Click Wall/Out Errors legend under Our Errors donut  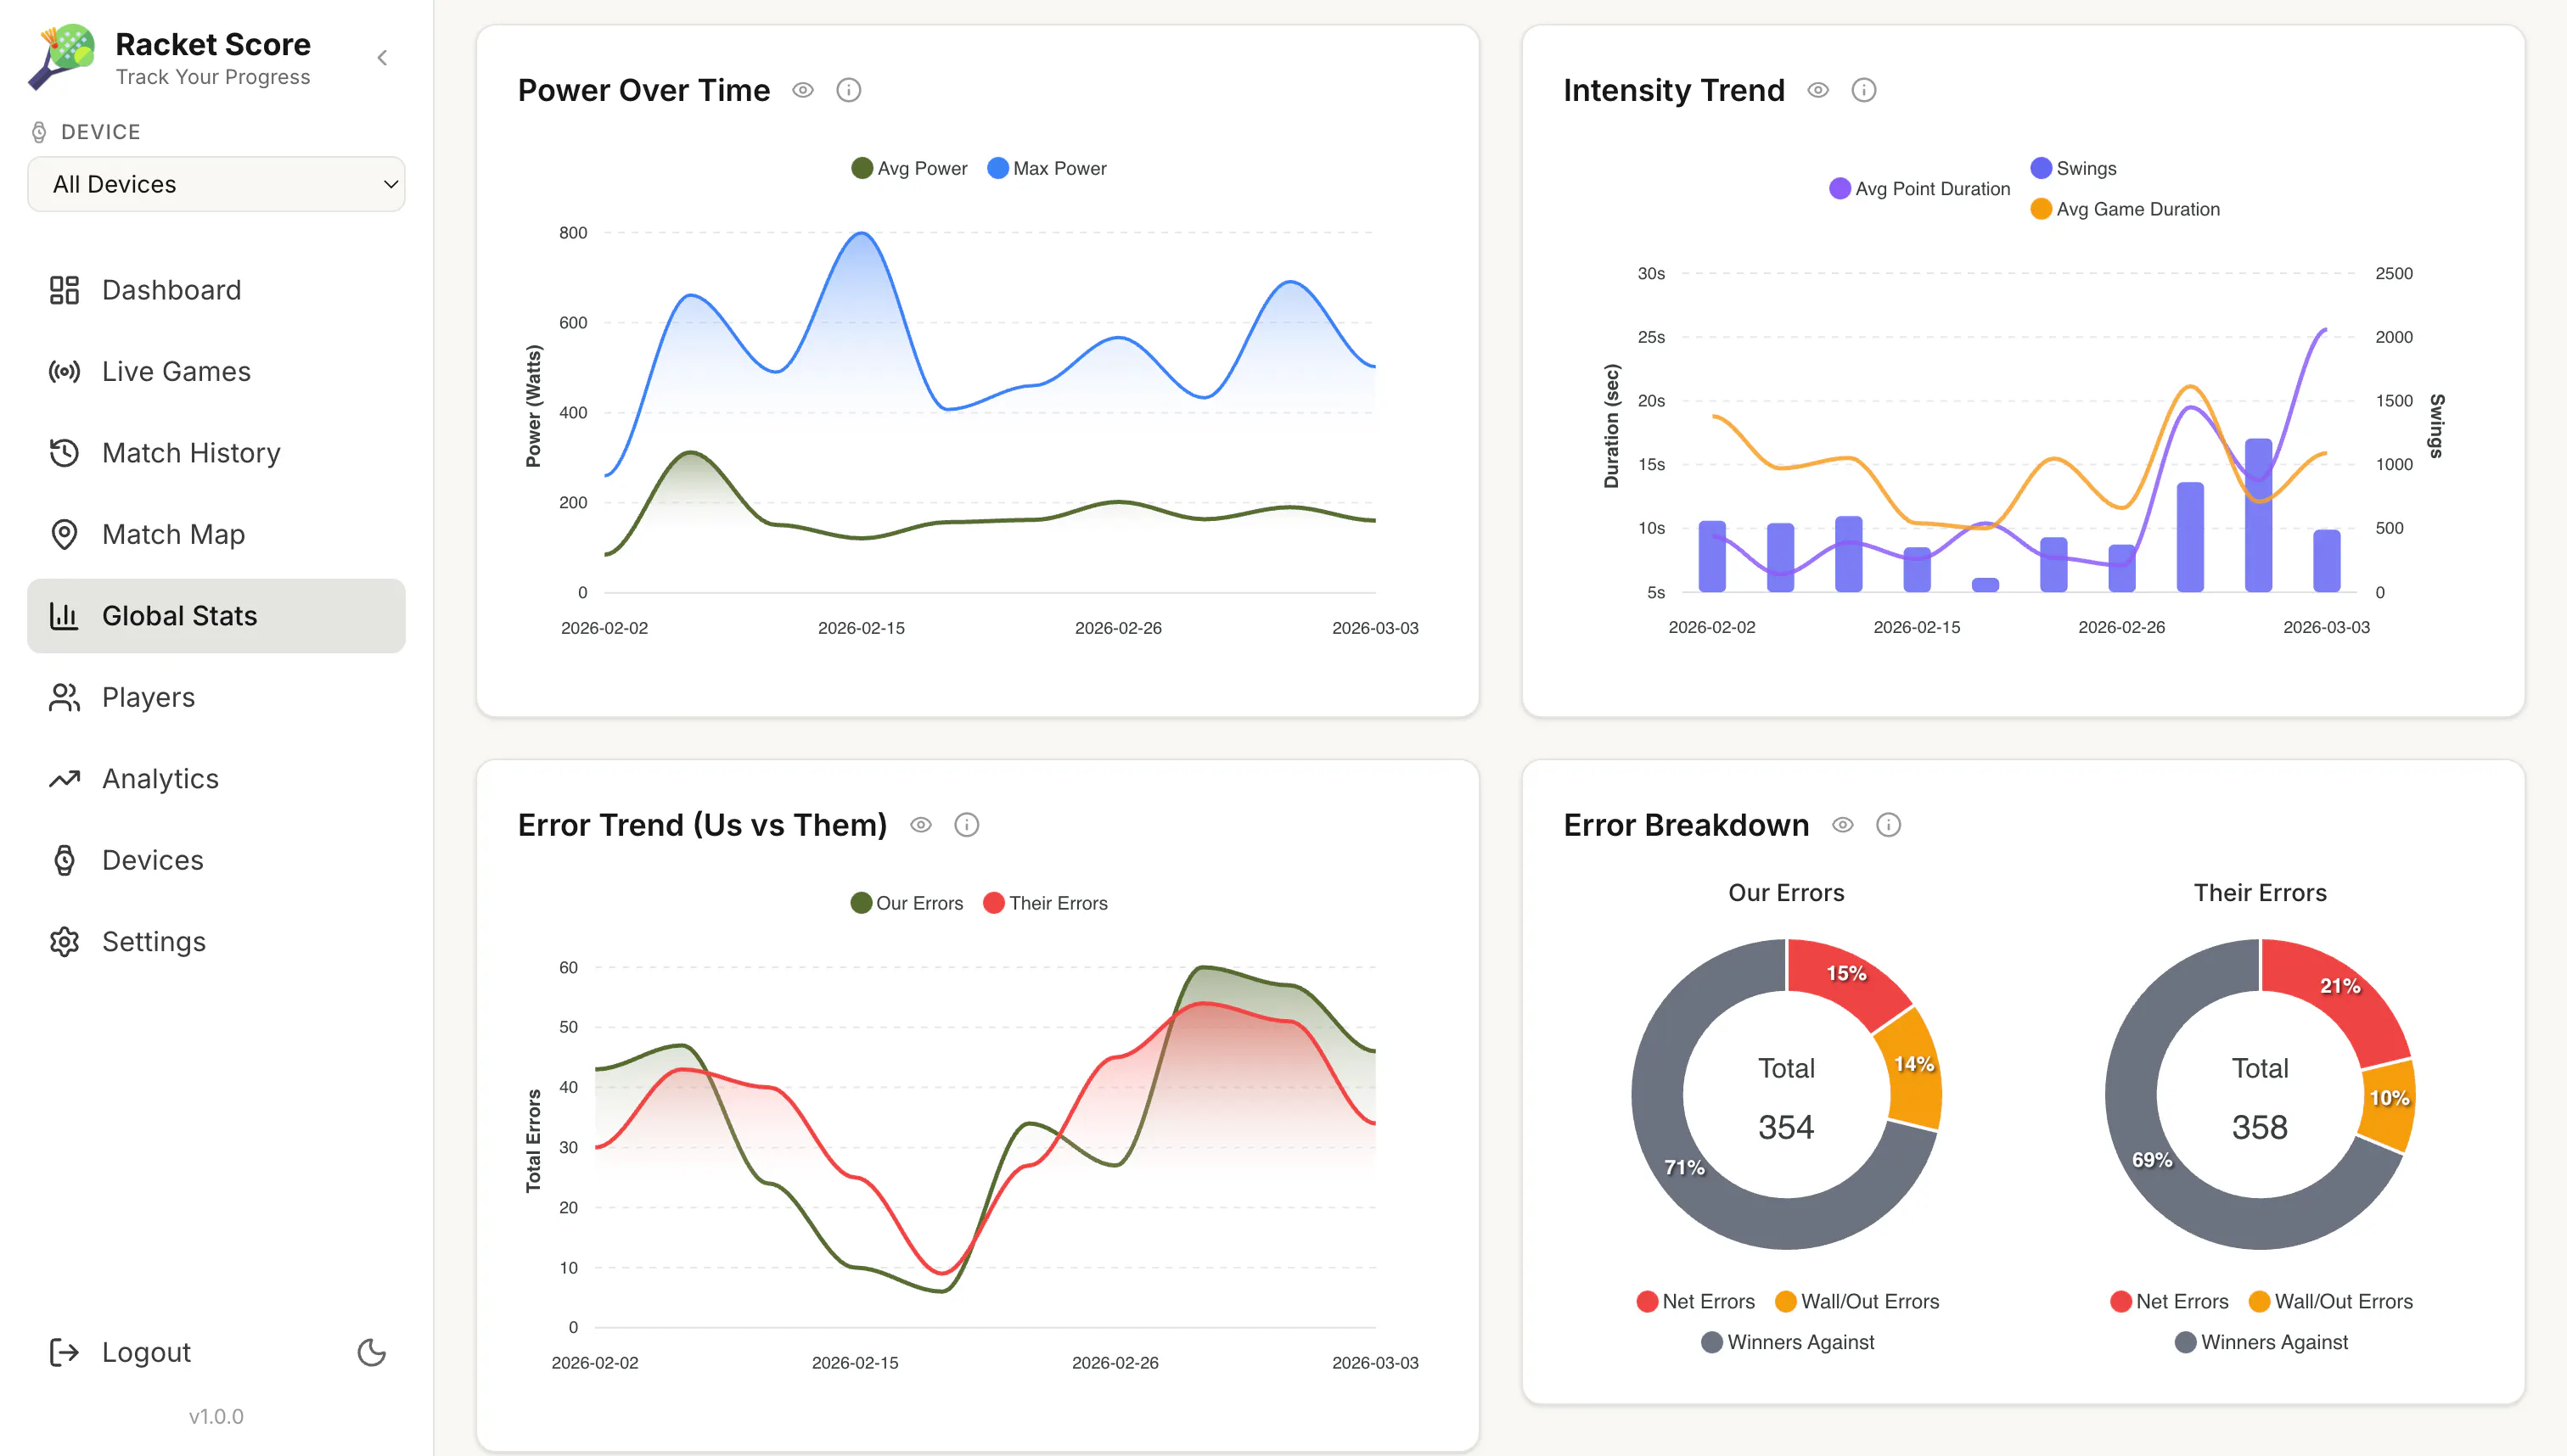(1857, 1302)
